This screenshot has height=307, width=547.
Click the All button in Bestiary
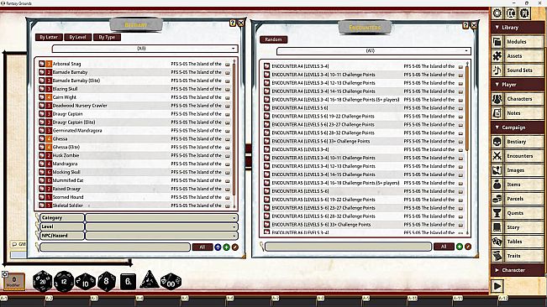(x=202, y=247)
